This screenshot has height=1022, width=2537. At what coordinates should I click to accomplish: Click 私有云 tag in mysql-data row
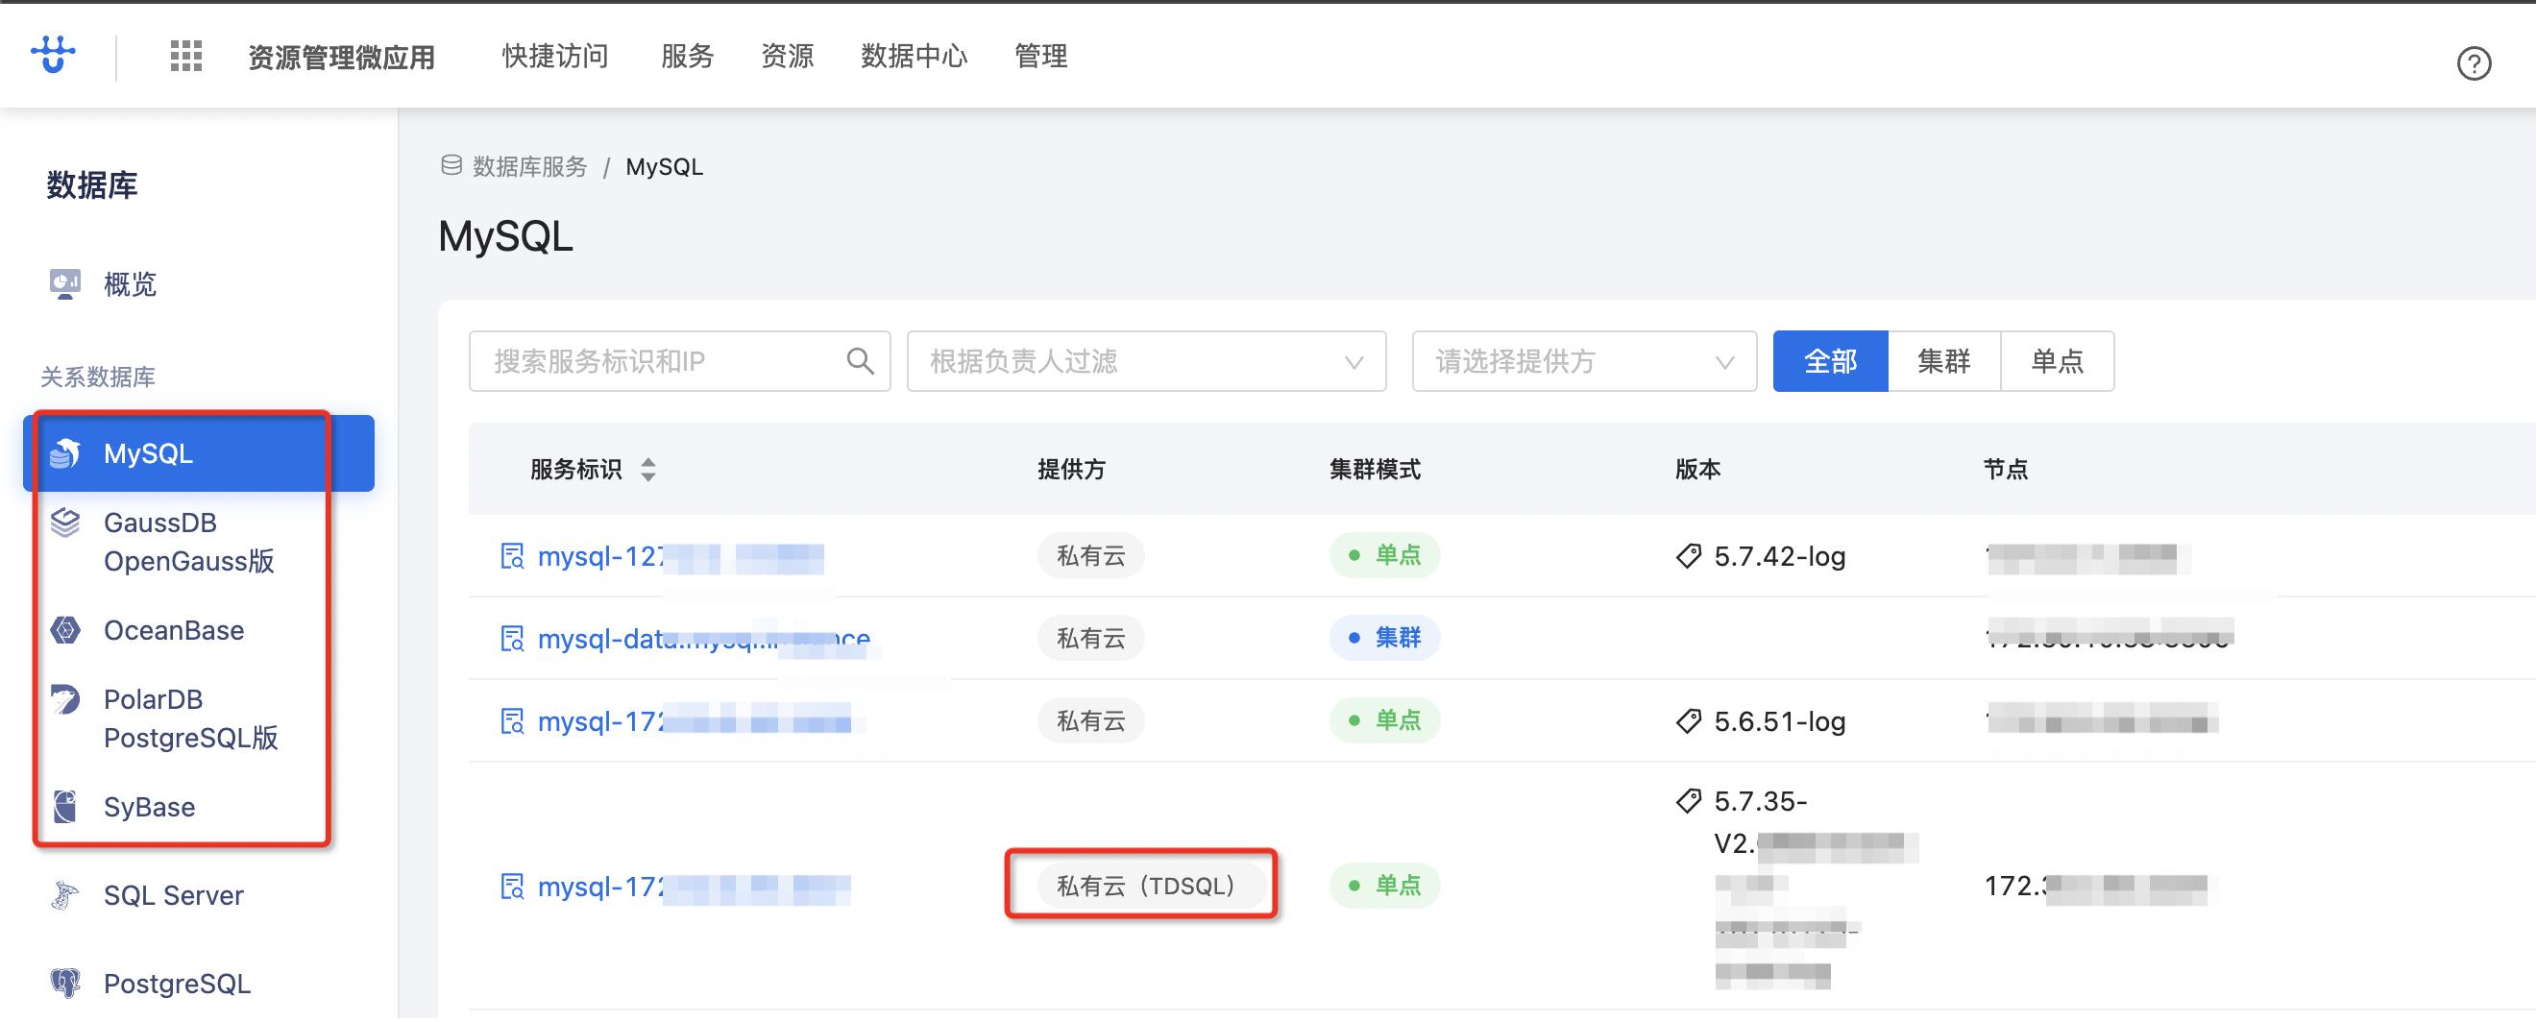coord(1090,638)
